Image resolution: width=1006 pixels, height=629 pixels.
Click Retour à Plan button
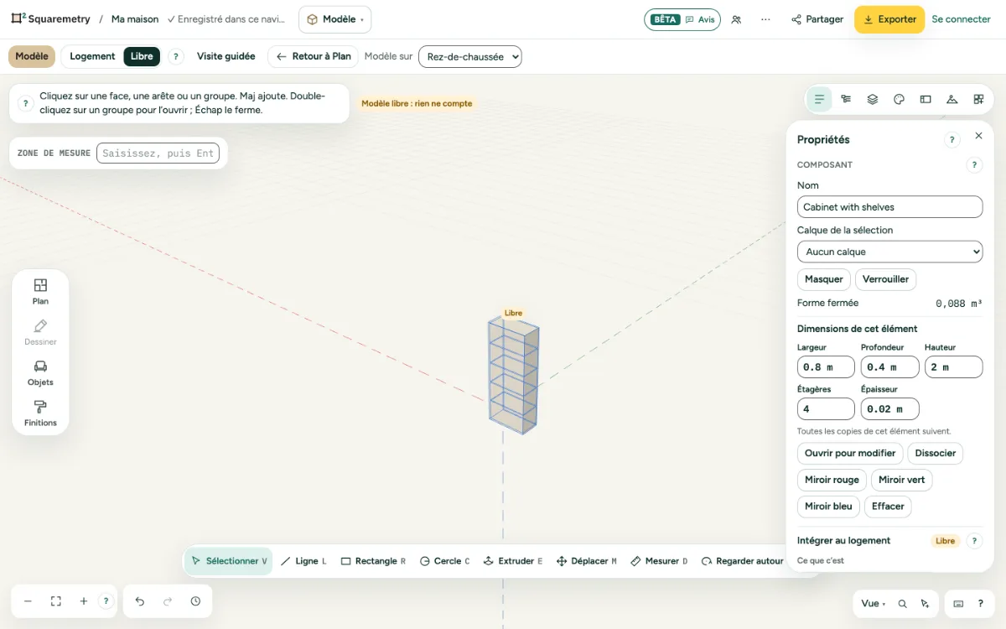pos(314,56)
